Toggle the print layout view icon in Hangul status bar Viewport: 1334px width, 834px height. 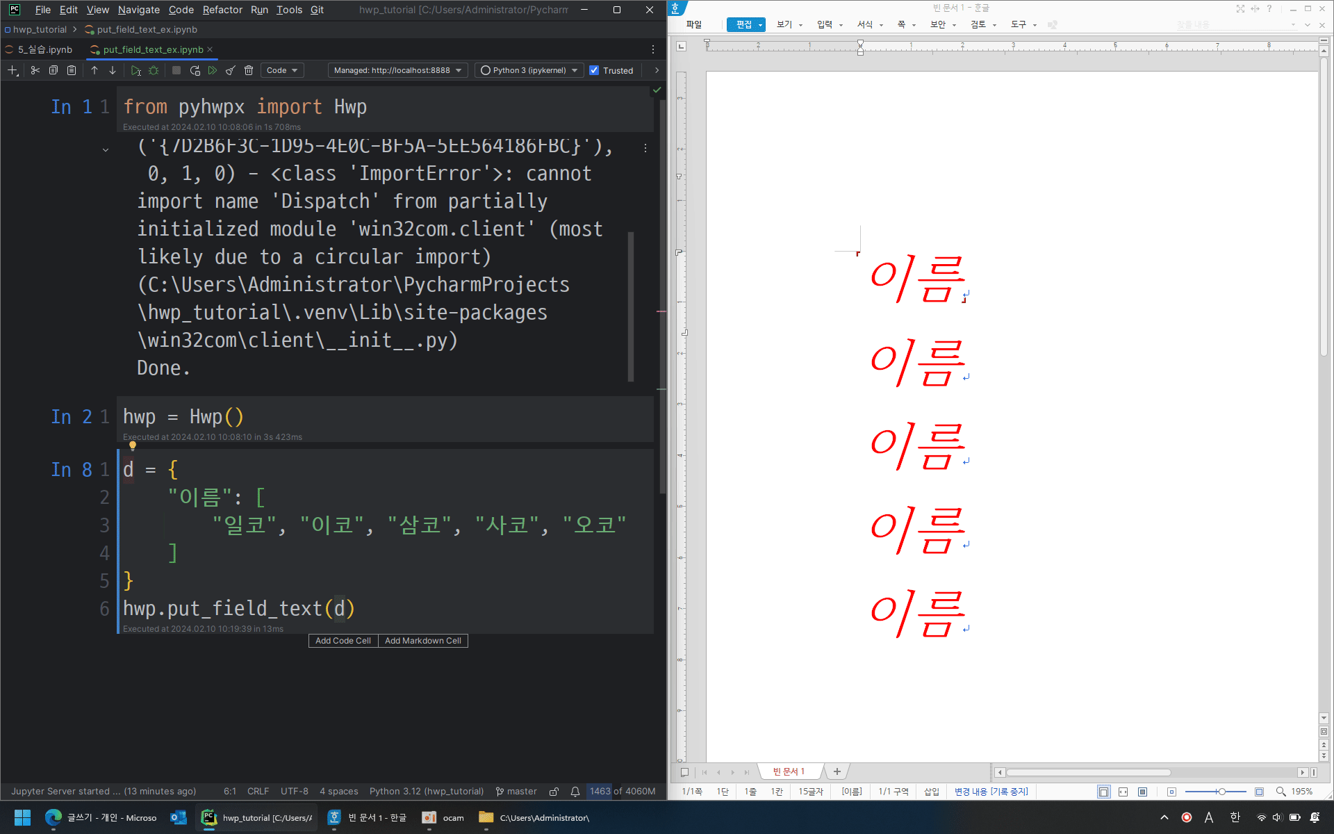pos(1103,792)
